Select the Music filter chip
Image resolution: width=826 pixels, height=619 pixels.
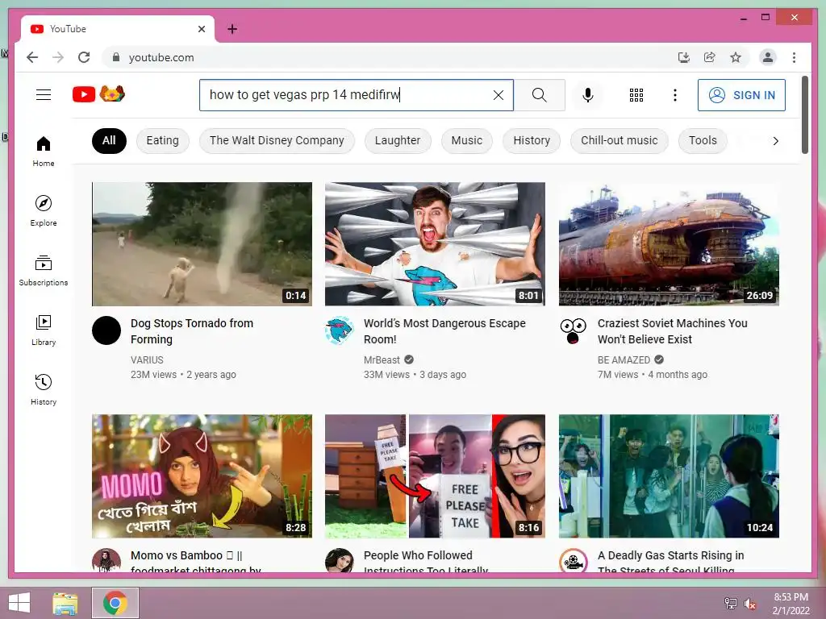coord(467,140)
